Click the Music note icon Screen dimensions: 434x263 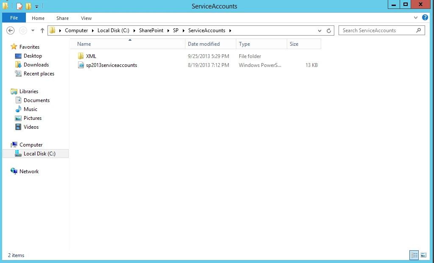(18, 109)
